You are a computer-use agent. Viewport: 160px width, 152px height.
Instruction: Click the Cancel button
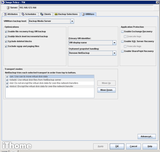134,146
